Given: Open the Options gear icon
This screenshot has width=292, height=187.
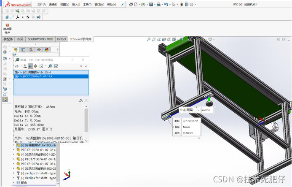Looking at the screenshot, I should click(x=192, y=5).
